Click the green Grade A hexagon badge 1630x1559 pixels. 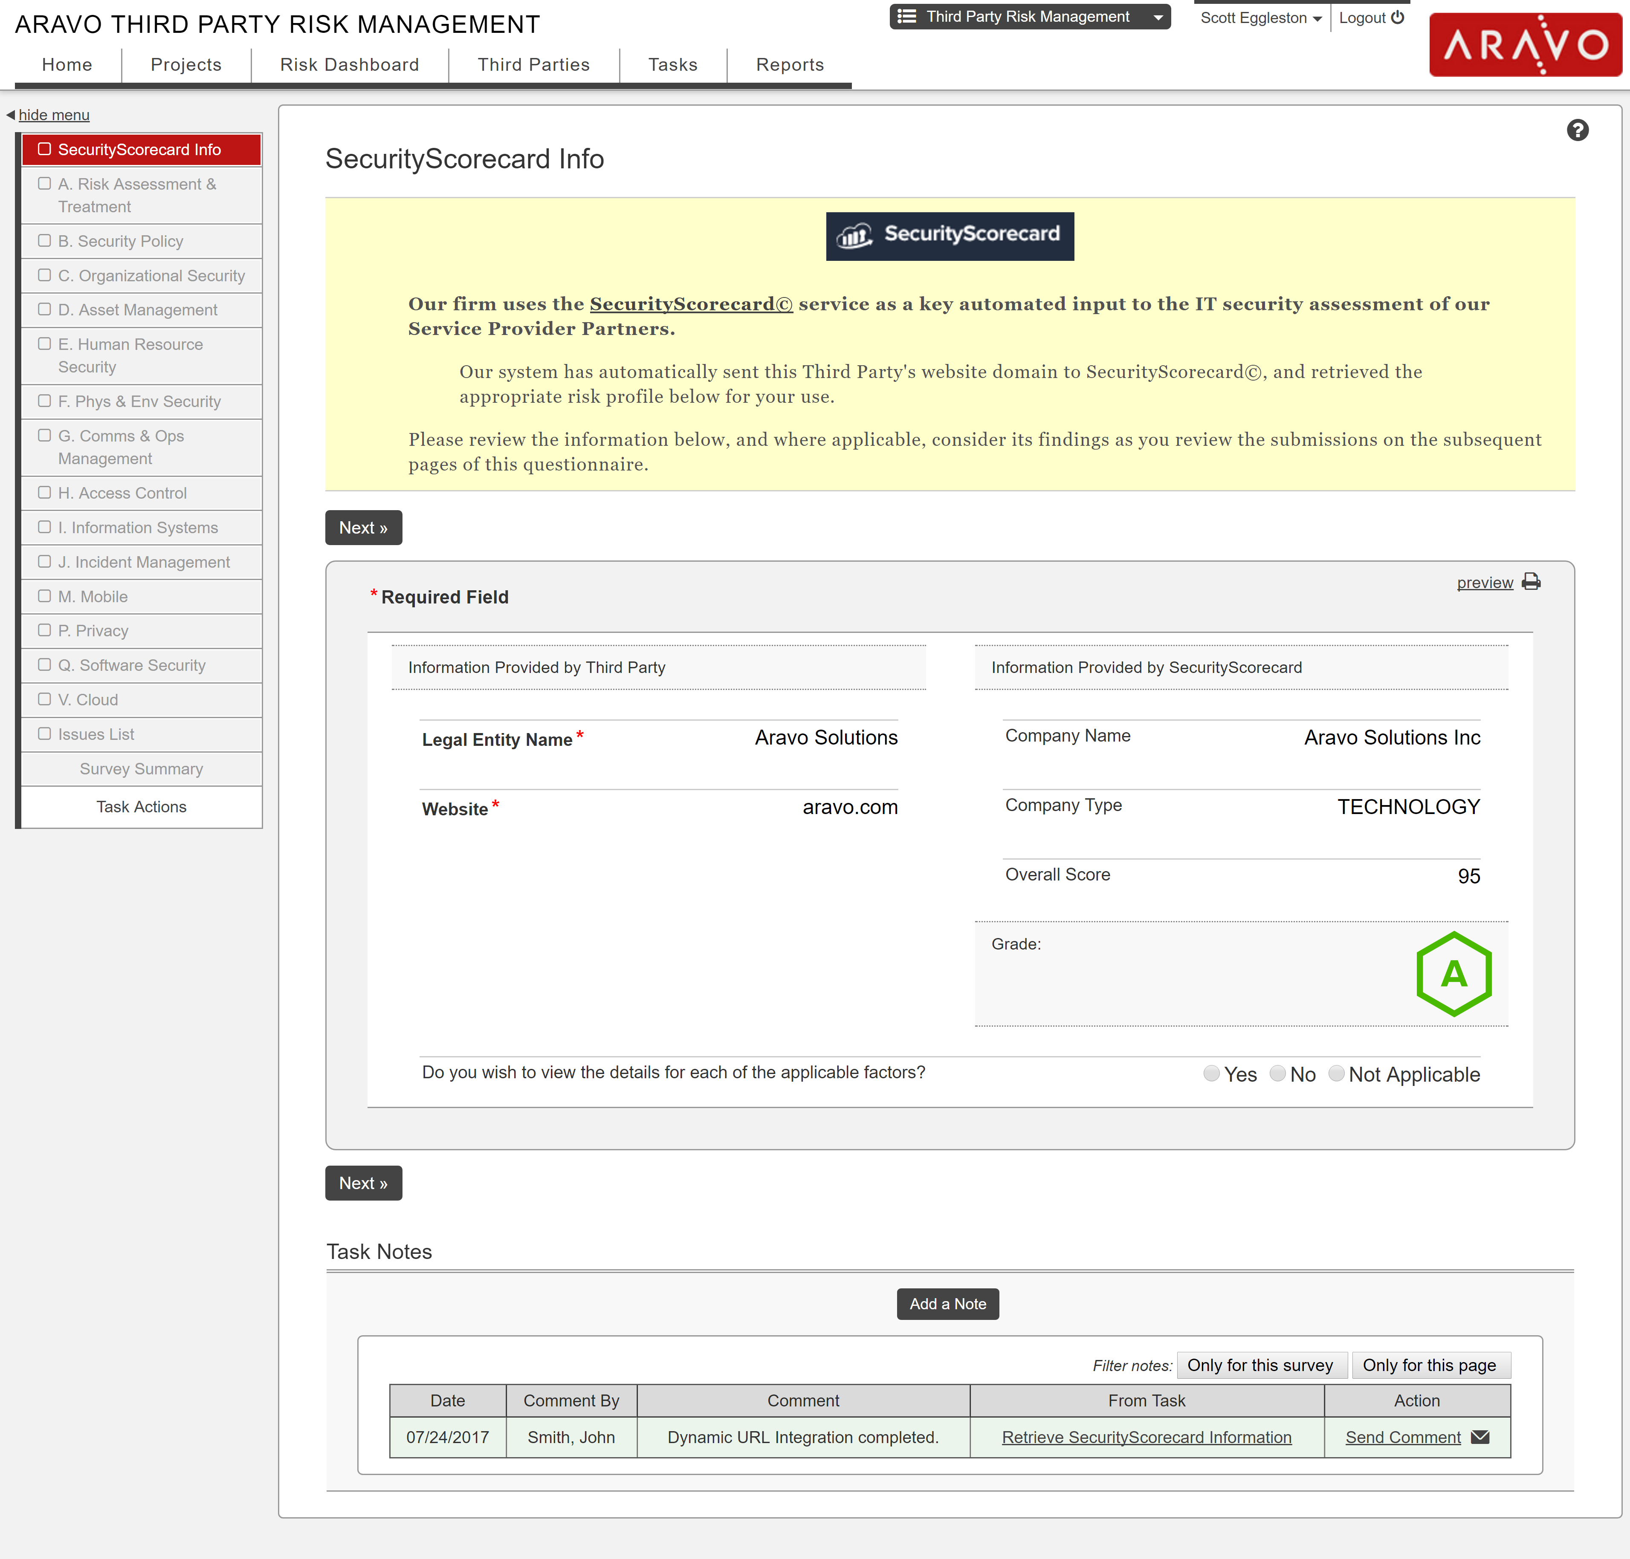point(1454,973)
